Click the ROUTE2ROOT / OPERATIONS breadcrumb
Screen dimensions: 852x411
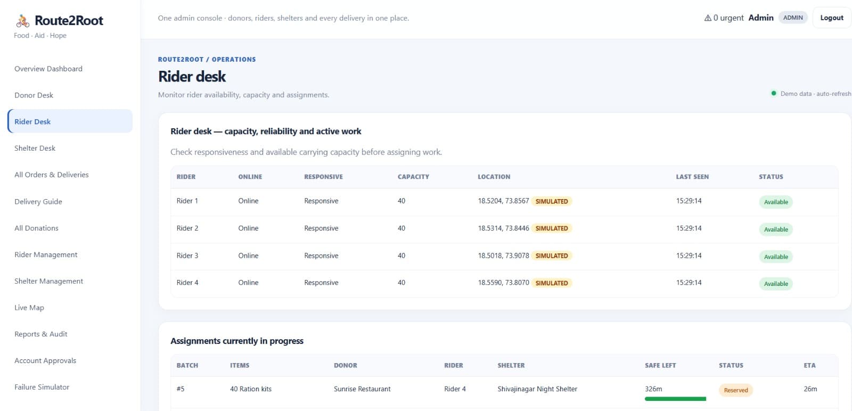207,60
